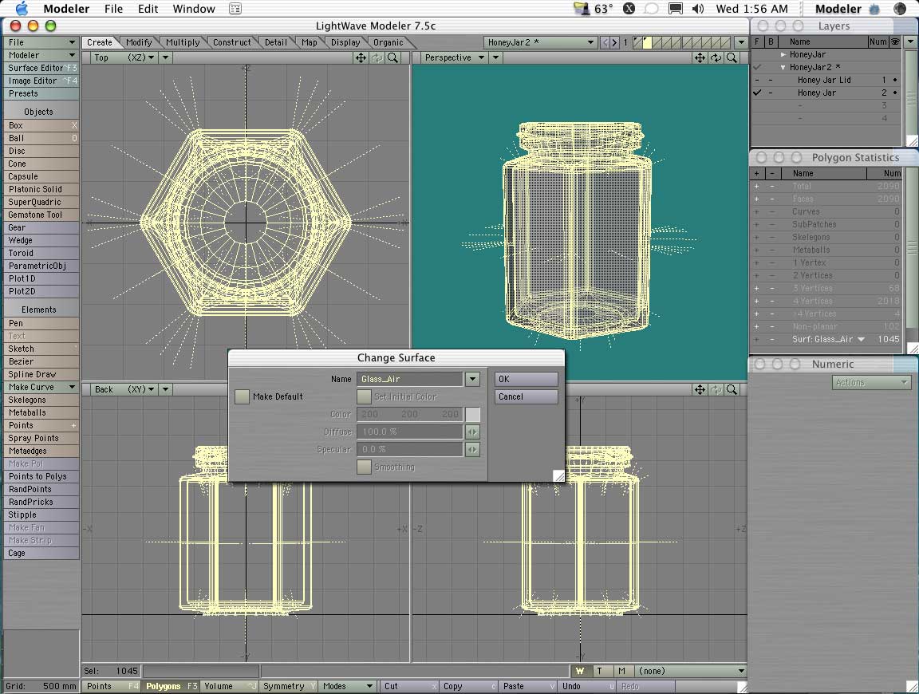Select layer button 1 in the layer bank
This screenshot has height=694, width=919.
click(x=637, y=42)
